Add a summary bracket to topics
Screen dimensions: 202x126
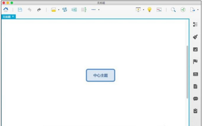[x=84, y=10]
